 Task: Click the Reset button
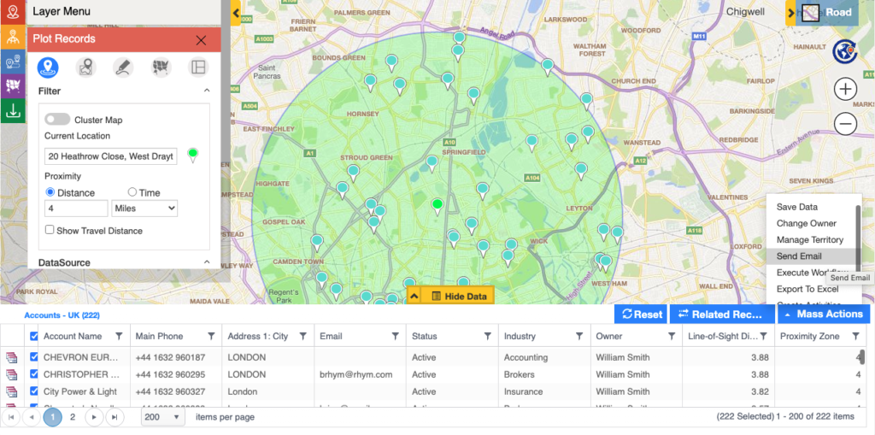coord(639,314)
